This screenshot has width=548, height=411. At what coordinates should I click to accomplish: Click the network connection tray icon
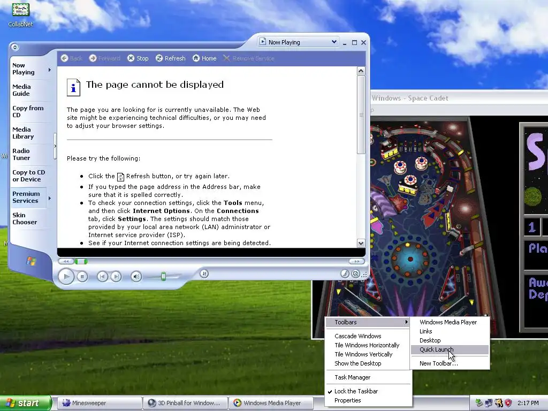click(x=489, y=403)
